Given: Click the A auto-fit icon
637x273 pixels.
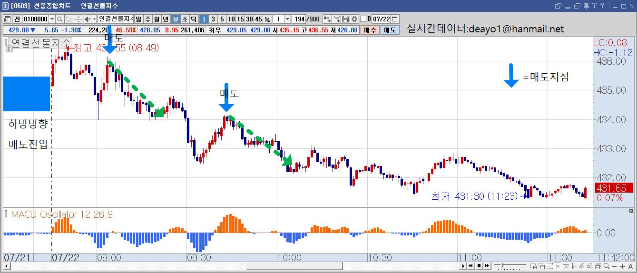Looking at the screenshot, I should click(631, 266).
